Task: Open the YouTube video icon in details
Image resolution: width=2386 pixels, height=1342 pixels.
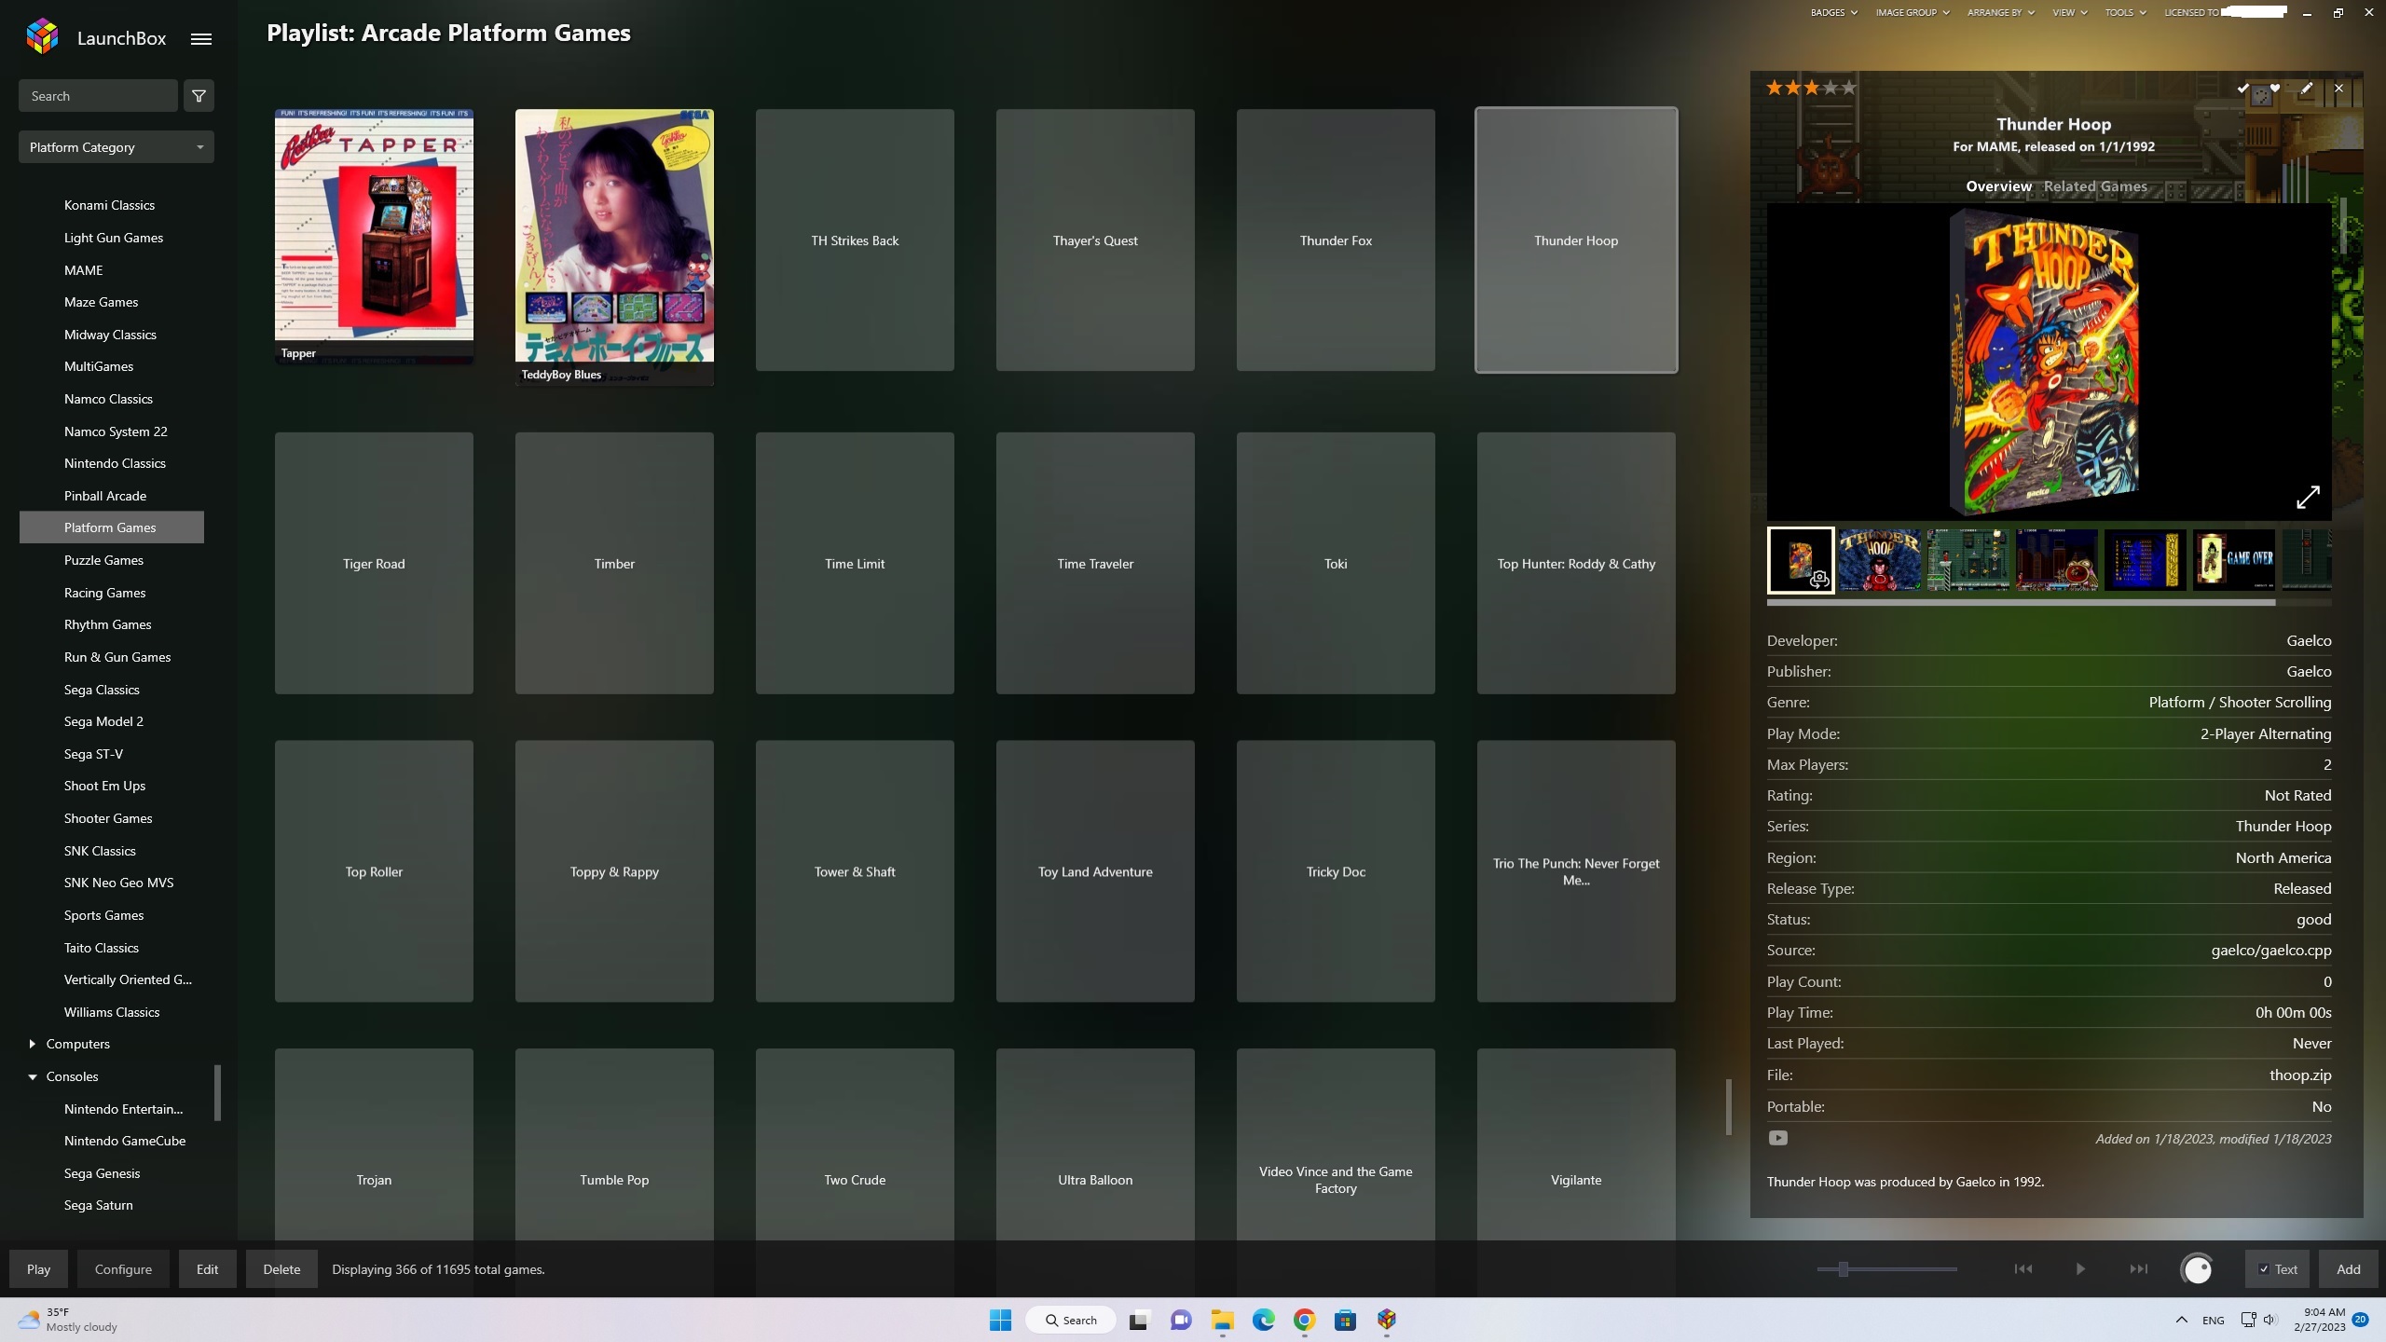Action: [x=1778, y=1138]
